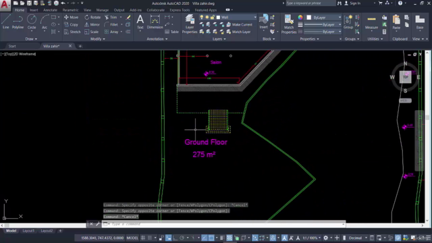Toggle polar tracking in status bar
This screenshot has width=432, height=243.
[x=182, y=238]
